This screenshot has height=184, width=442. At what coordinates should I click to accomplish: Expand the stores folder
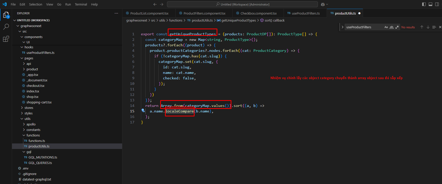tap(29, 108)
